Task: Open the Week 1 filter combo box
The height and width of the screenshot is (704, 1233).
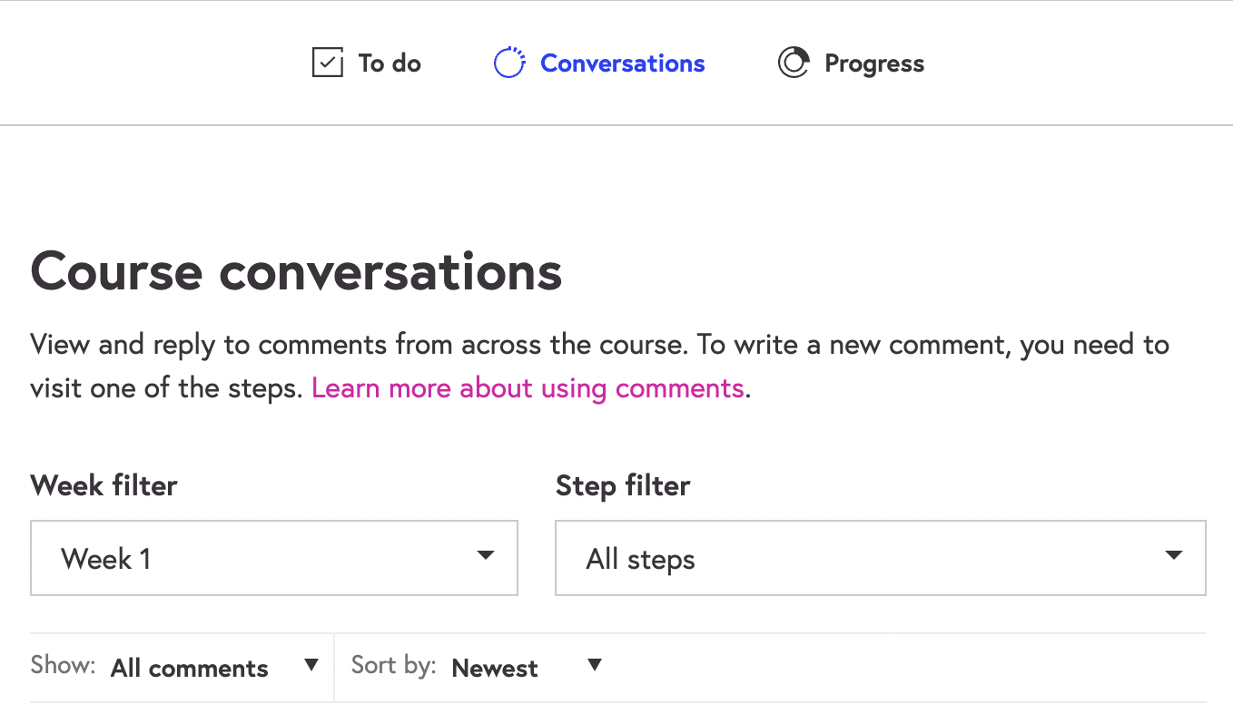Action: point(272,558)
